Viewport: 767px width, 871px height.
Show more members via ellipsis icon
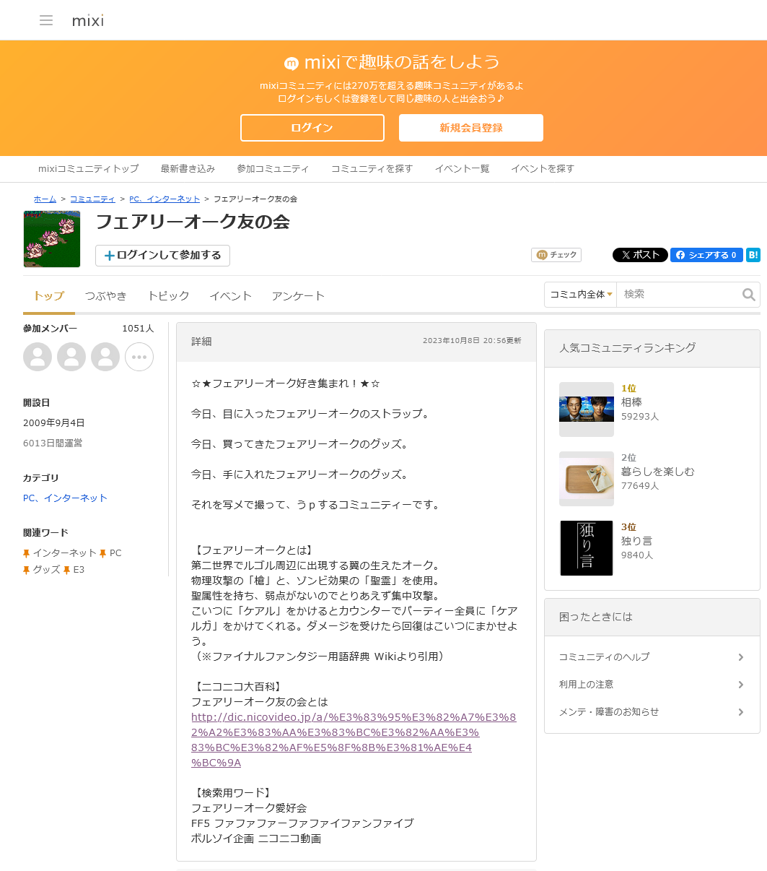pos(139,357)
